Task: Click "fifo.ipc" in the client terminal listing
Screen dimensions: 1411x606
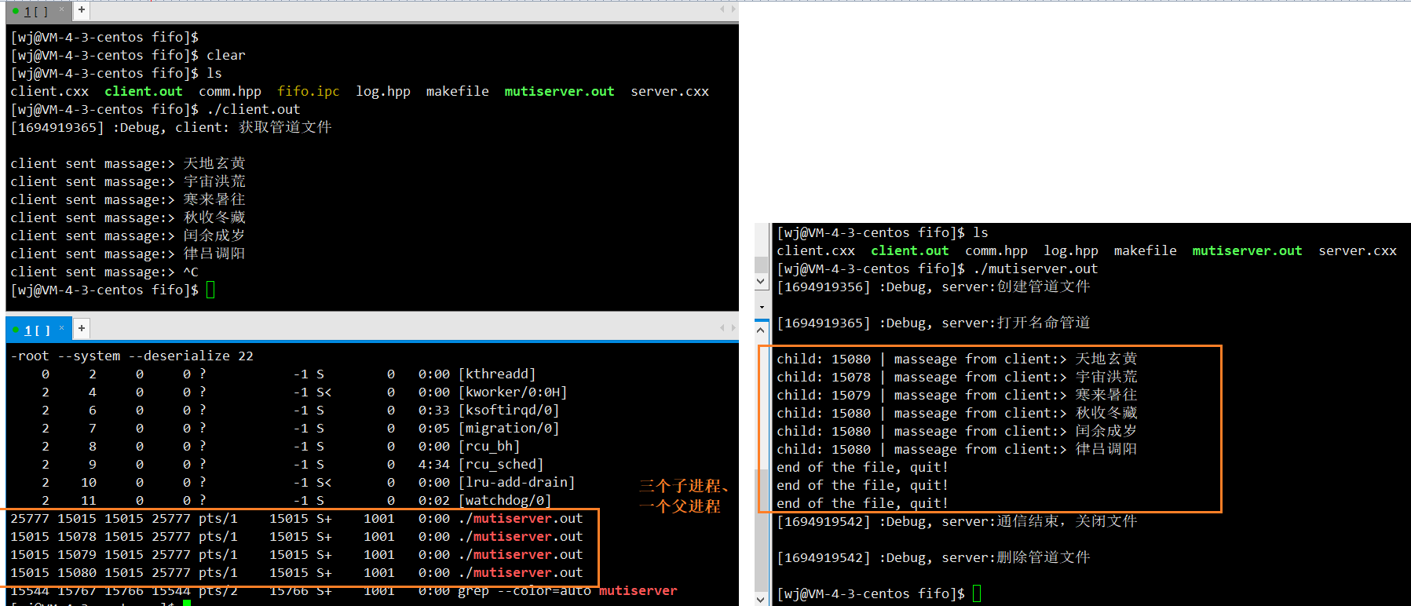Action: coord(309,91)
